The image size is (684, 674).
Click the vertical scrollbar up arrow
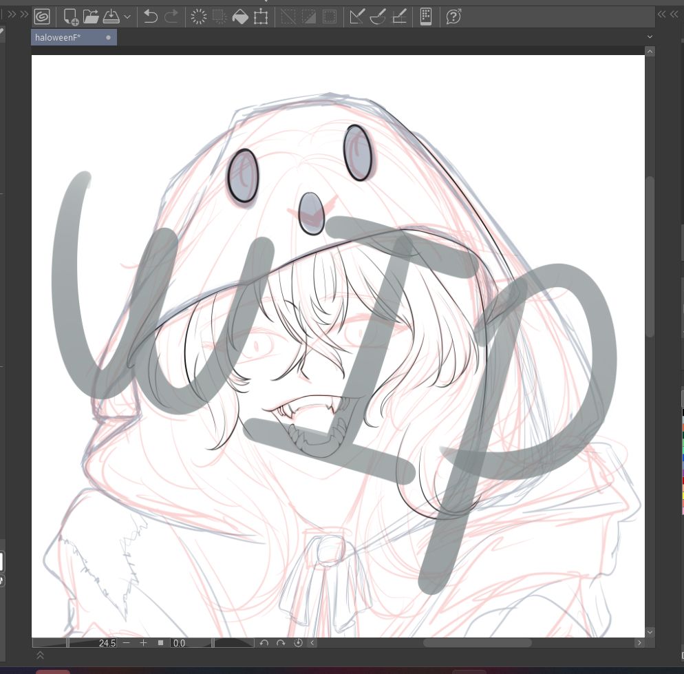coord(650,52)
